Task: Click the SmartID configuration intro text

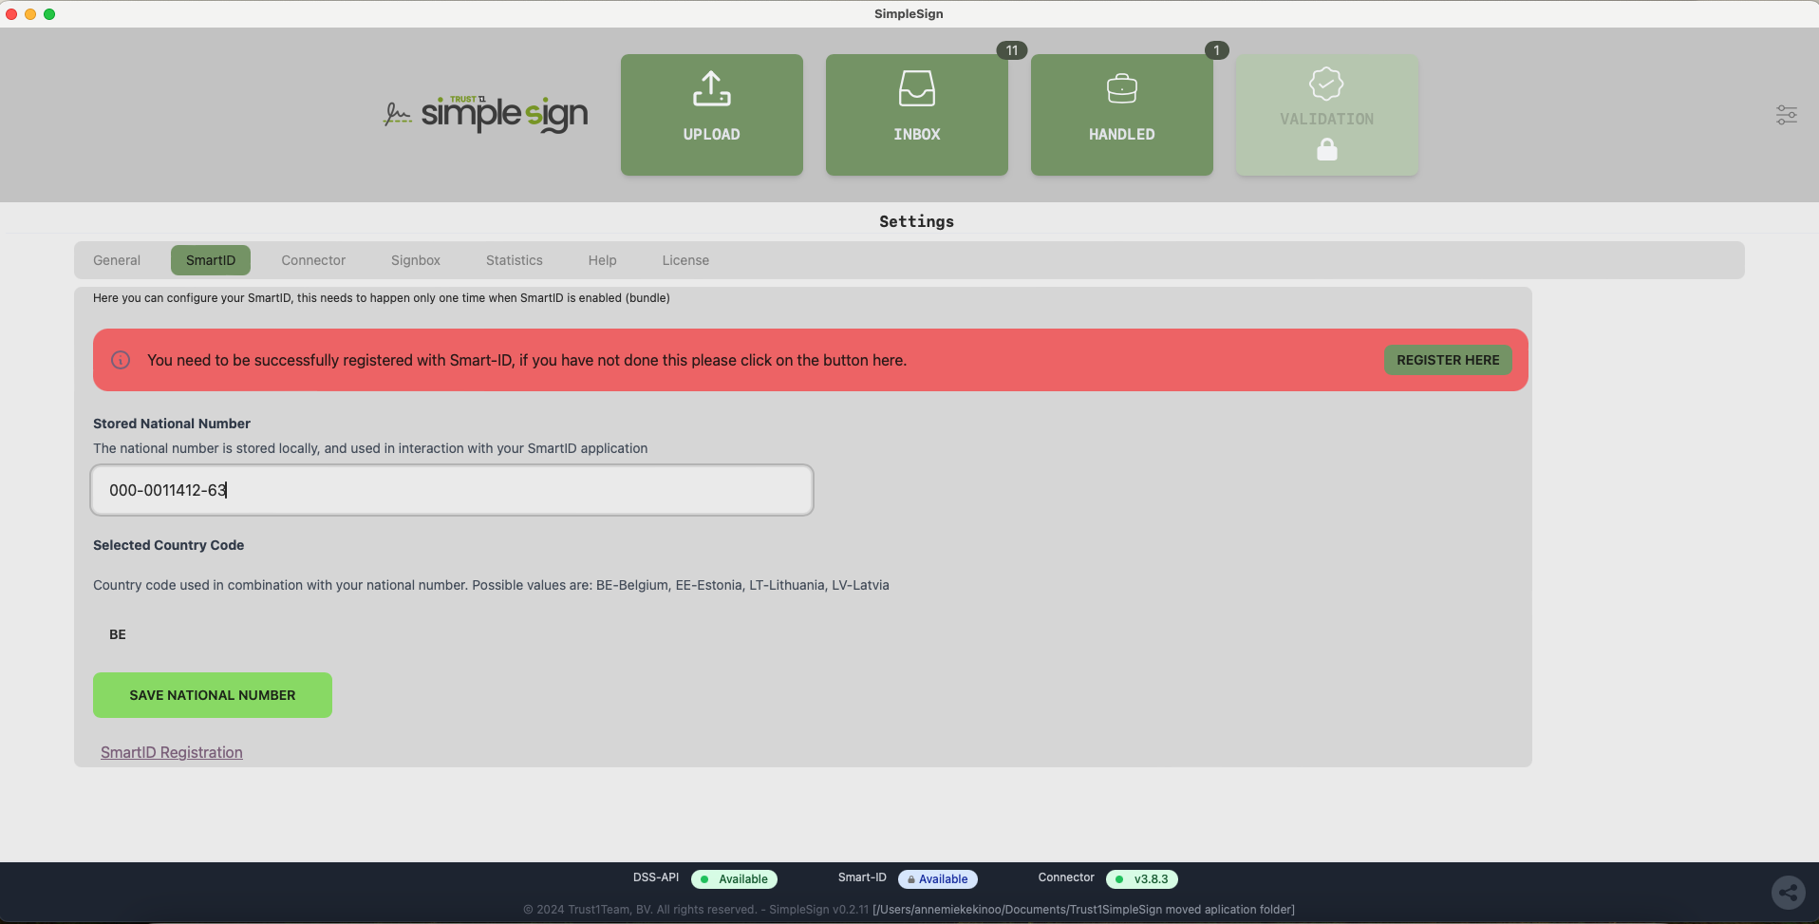Action: pos(382,298)
